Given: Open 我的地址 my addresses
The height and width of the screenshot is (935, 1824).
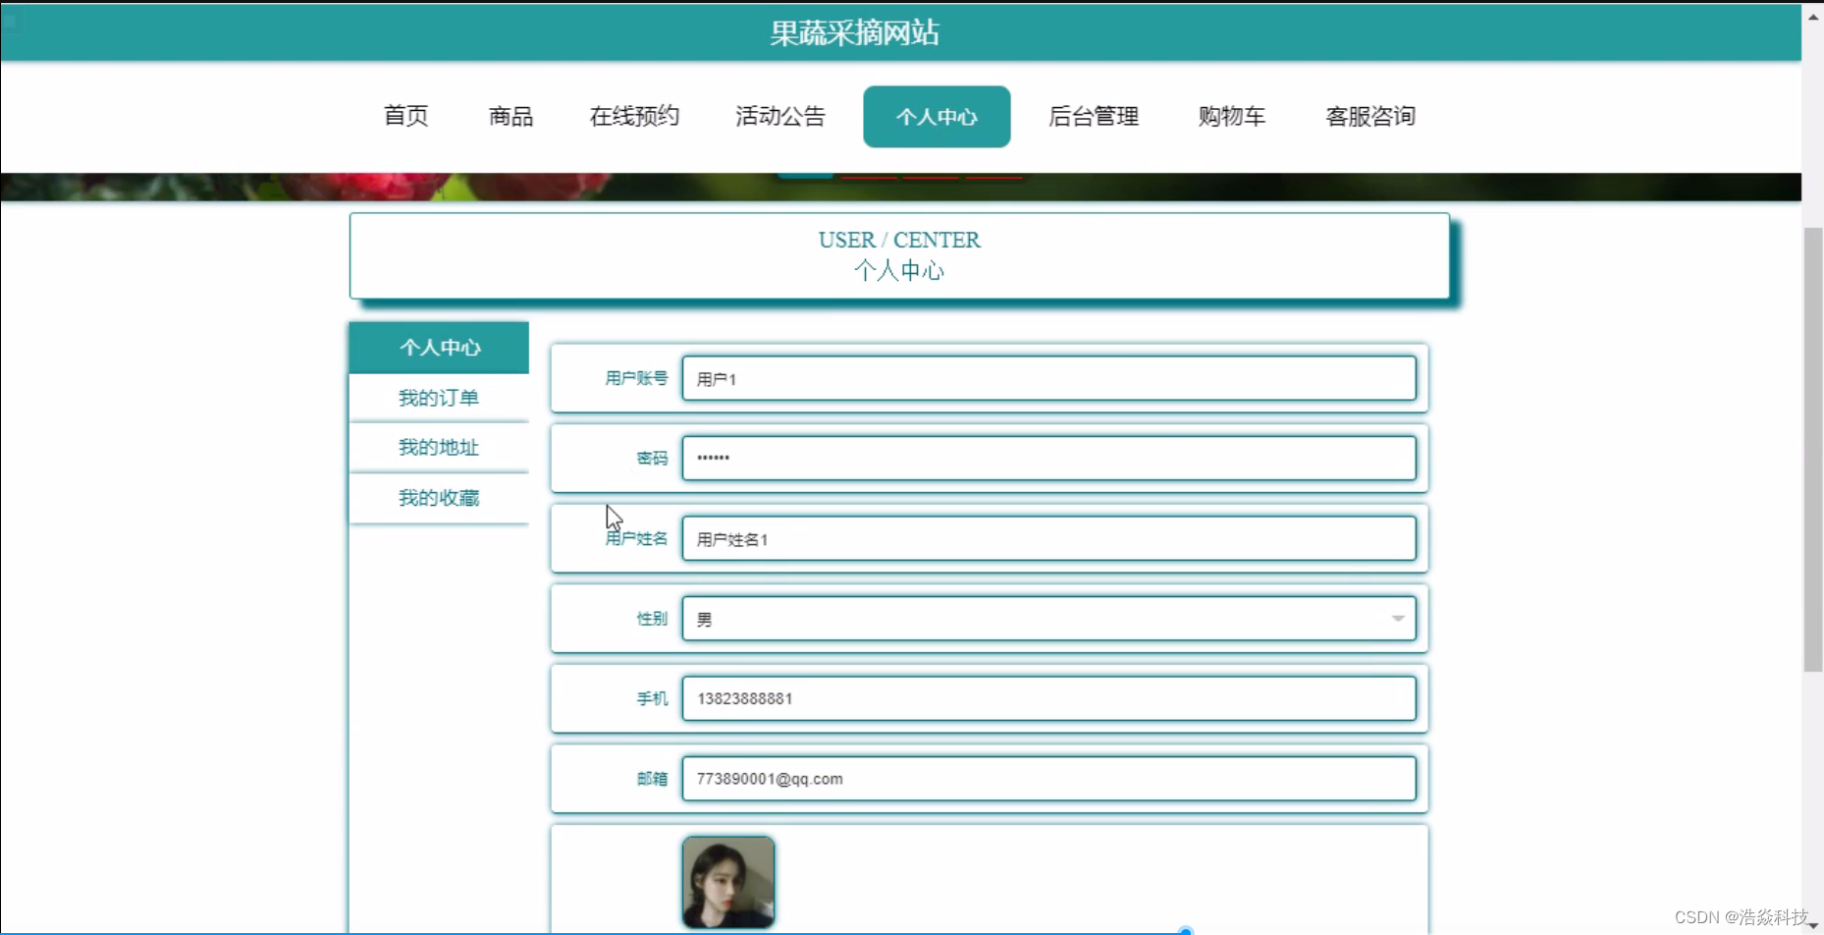Looking at the screenshot, I should 439,447.
